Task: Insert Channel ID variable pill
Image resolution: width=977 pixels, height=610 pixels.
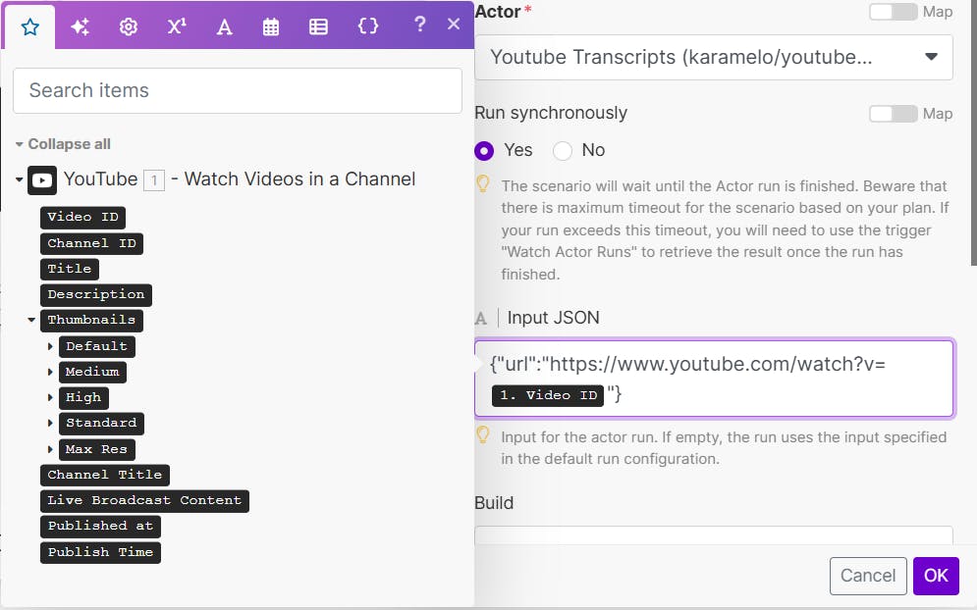Action: 91,243
